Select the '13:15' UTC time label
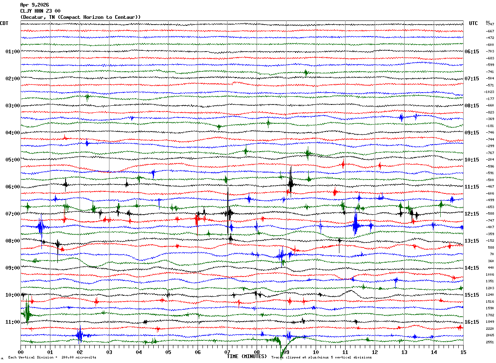496x363 pixels. pos(472,241)
